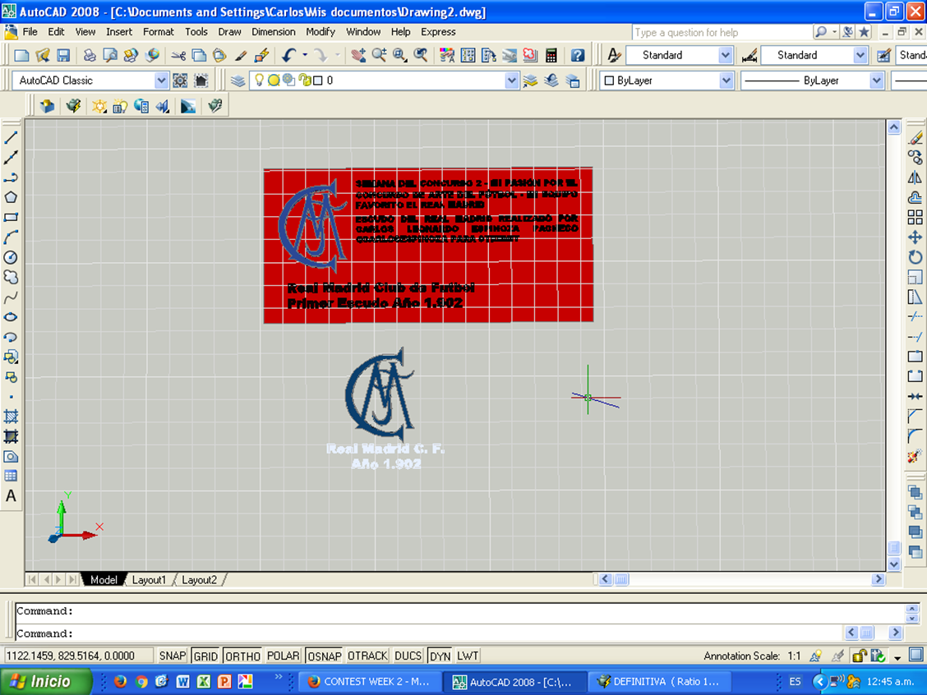This screenshot has height=695, width=927.
Task: Open the Help question mark icon
Action: (x=578, y=55)
